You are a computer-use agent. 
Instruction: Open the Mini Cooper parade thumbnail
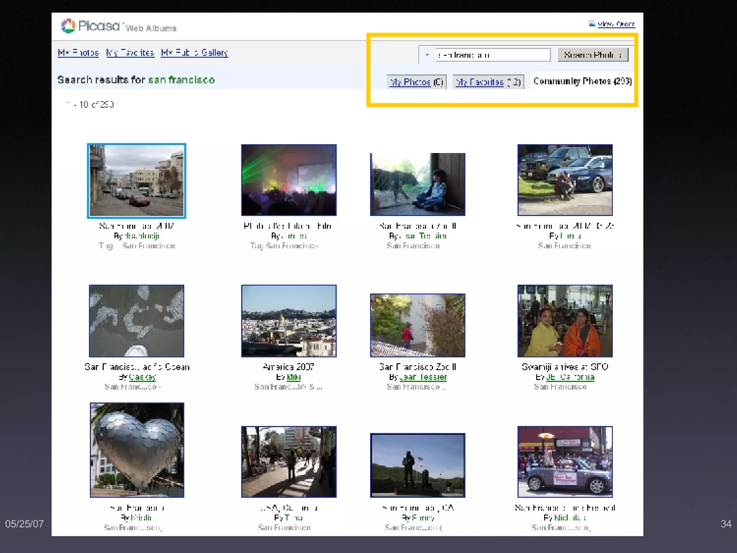tap(565, 462)
